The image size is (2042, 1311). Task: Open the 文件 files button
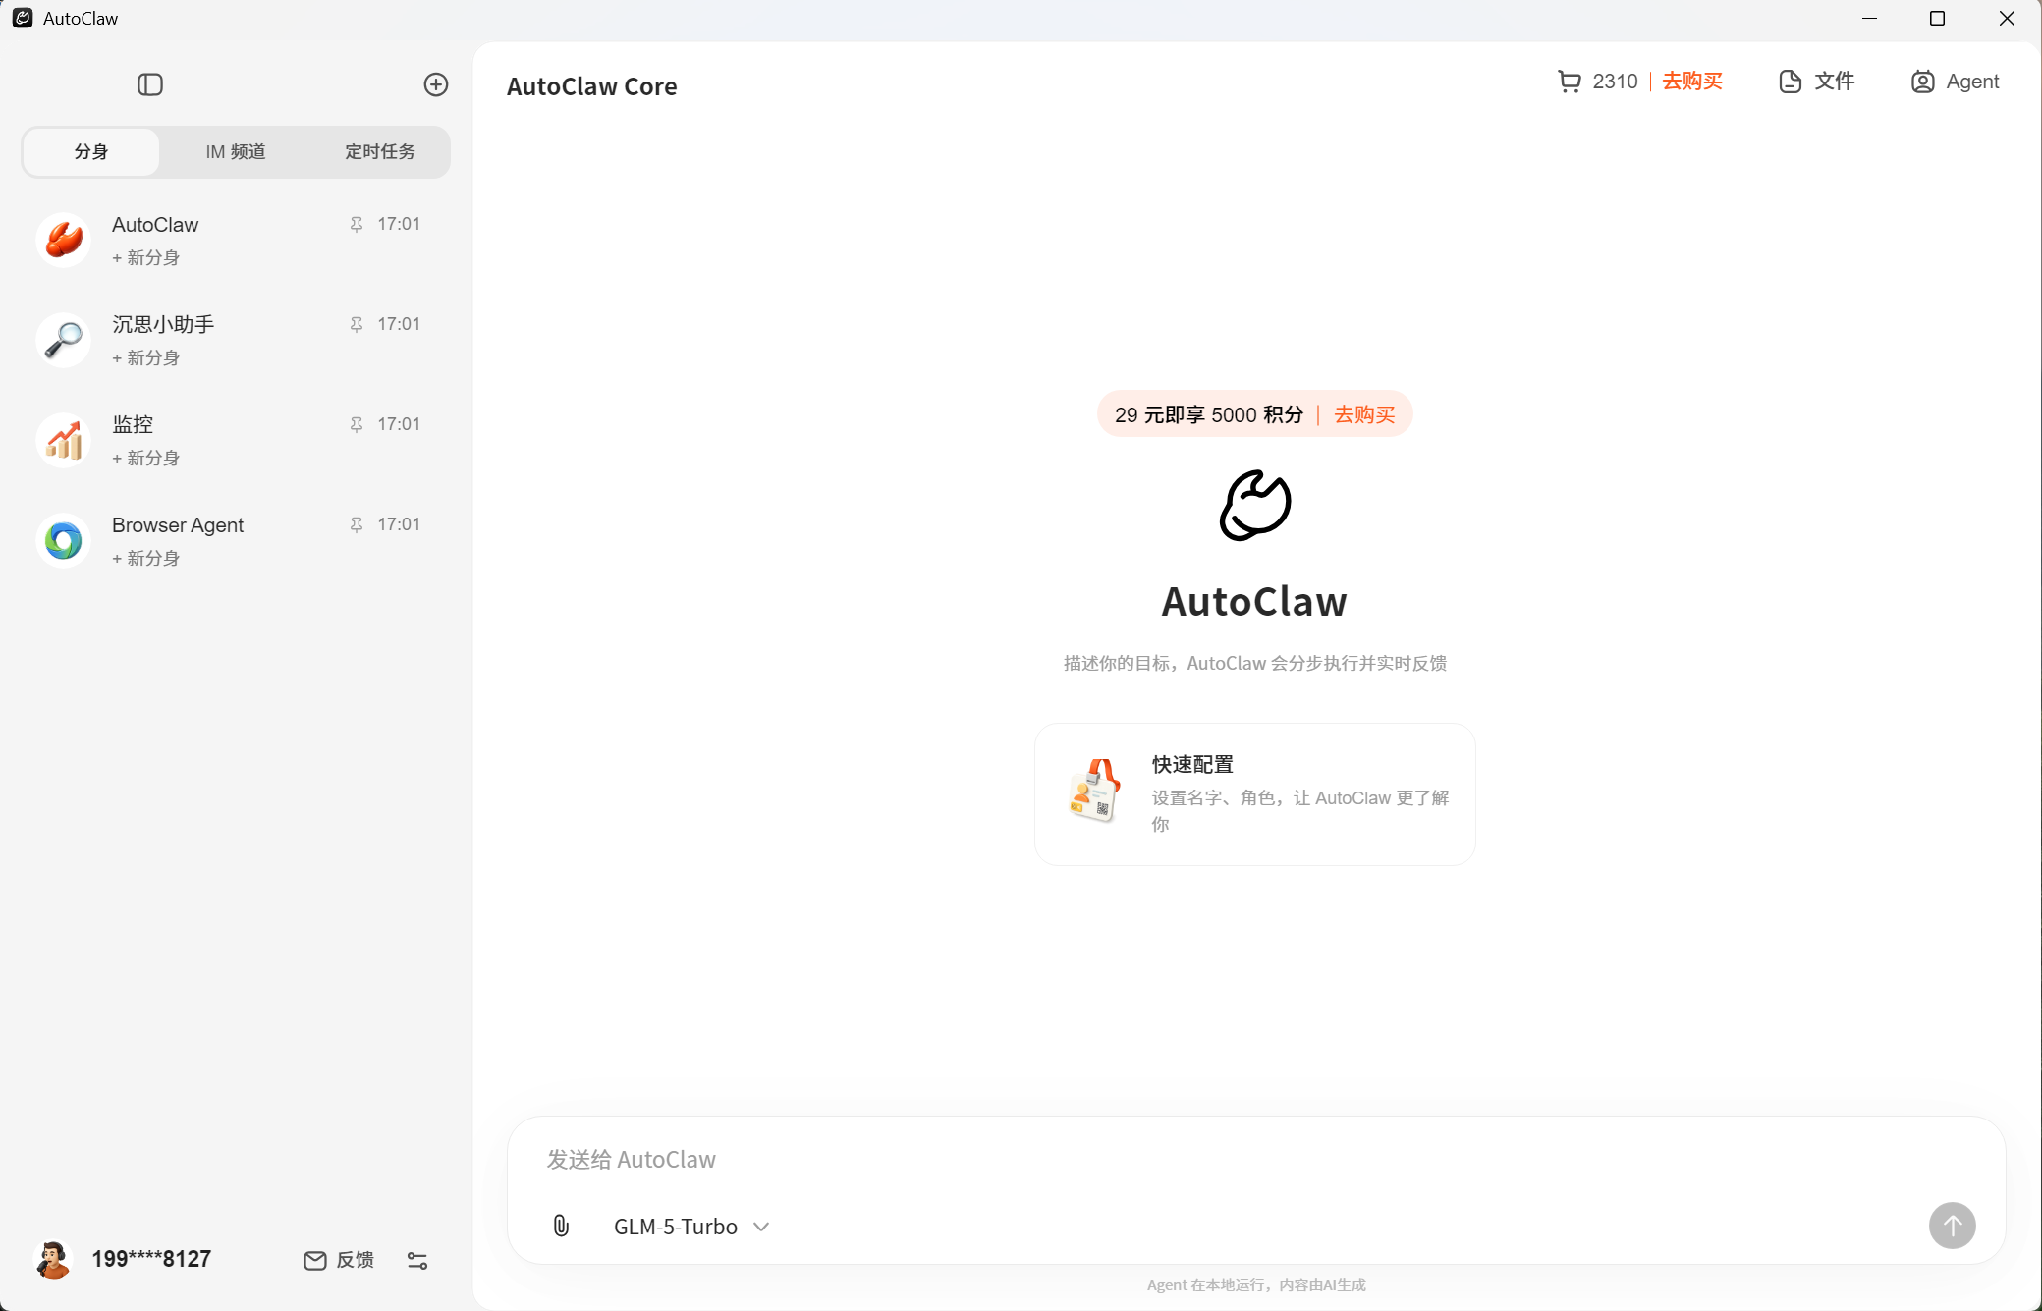(x=1817, y=82)
